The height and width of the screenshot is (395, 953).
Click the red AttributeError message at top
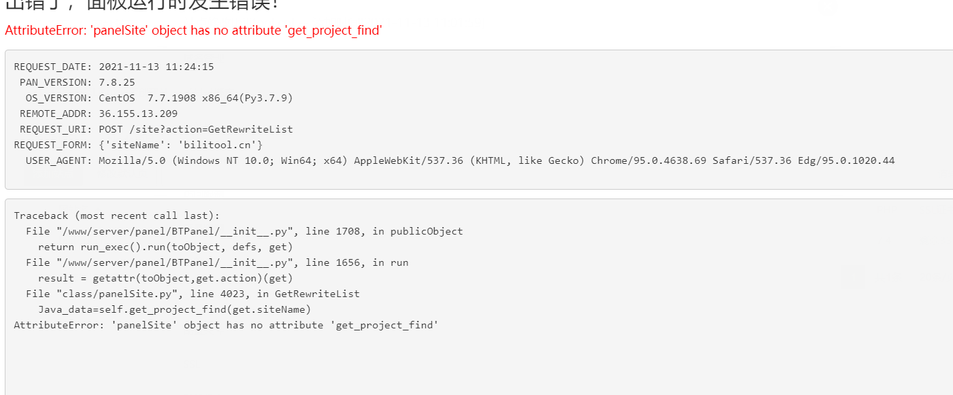(x=193, y=31)
